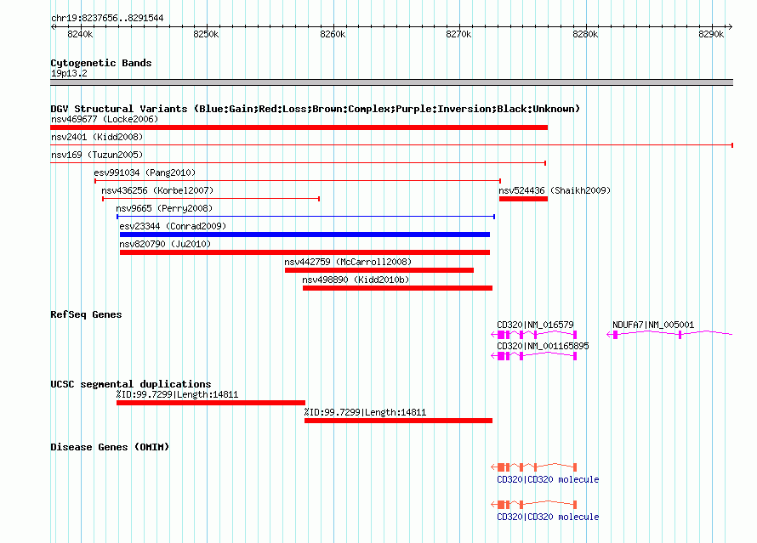Click the 8250k ruler tick label

point(206,34)
